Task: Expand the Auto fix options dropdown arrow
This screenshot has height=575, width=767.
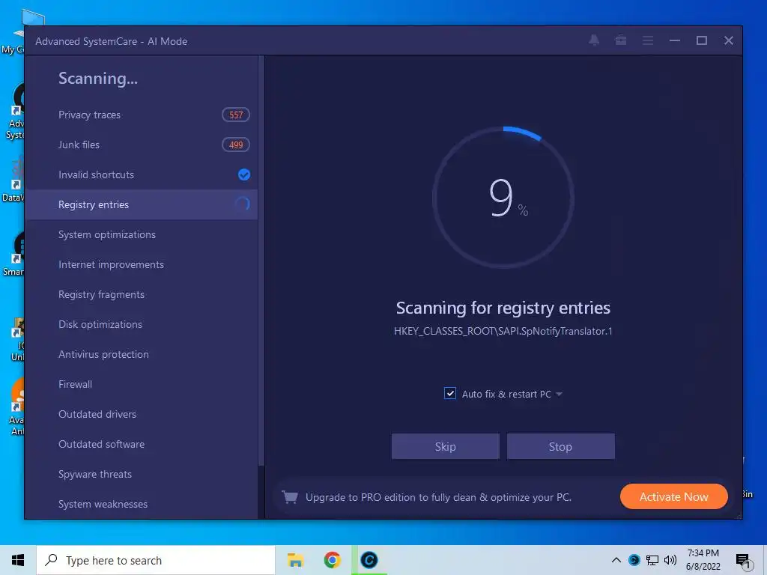Action: click(559, 394)
